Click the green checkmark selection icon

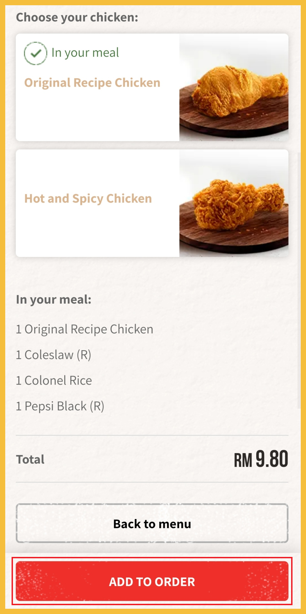[x=36, y=53]
